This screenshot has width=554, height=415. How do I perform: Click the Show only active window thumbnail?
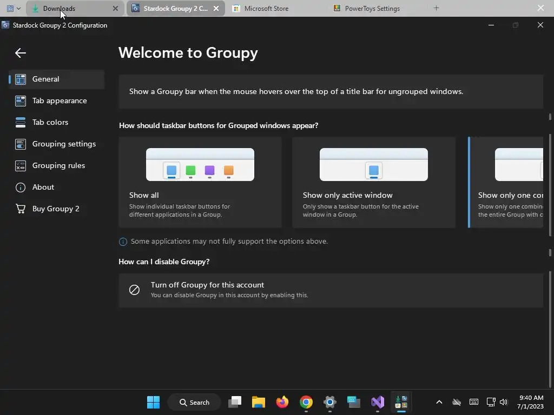pyautogui.click(x=374, y=164)
